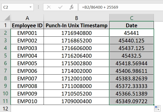Click the Punch-In Unix Timestamp header cell
Screen dimensions: 163x112
point(77,25)
